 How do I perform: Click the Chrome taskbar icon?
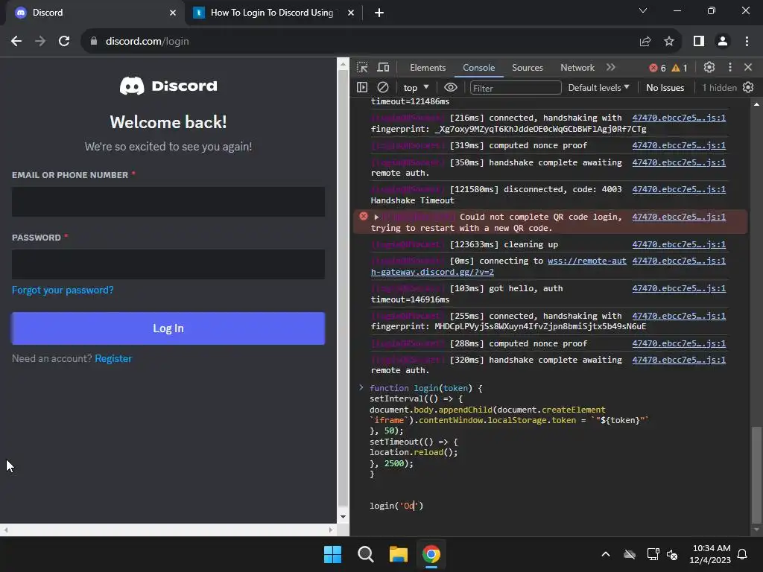(x=431, y=554)
